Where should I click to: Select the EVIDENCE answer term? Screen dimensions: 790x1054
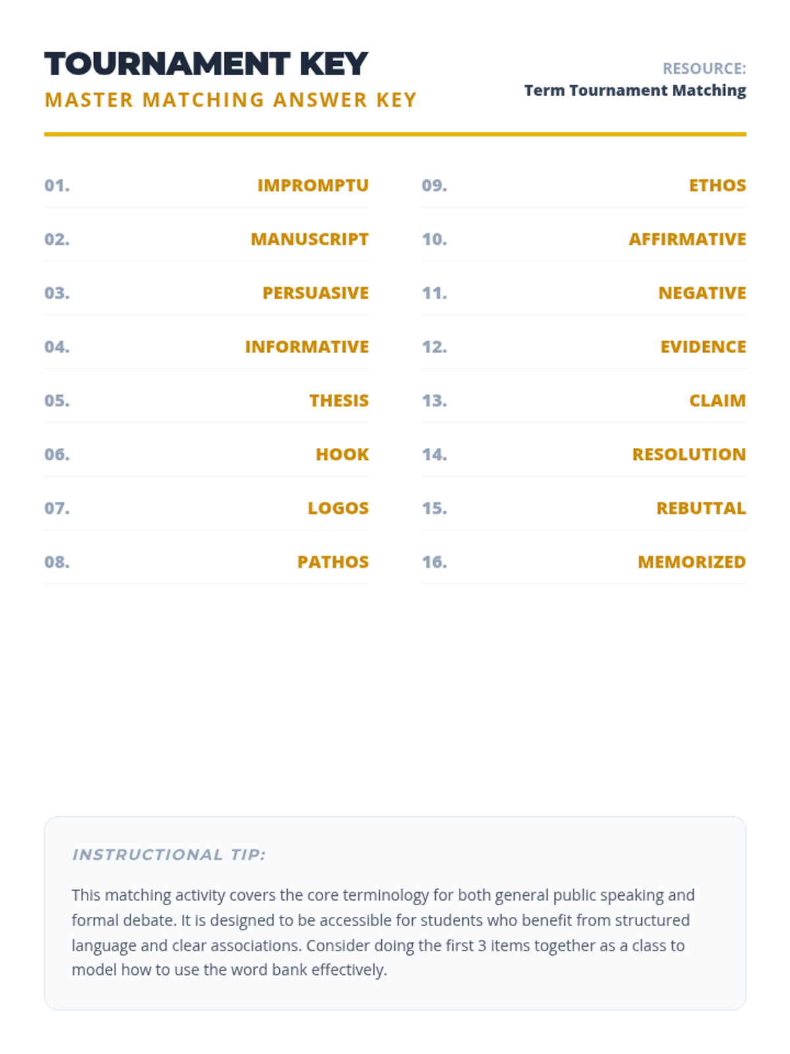pyautogui.click(x=703, y=347)
